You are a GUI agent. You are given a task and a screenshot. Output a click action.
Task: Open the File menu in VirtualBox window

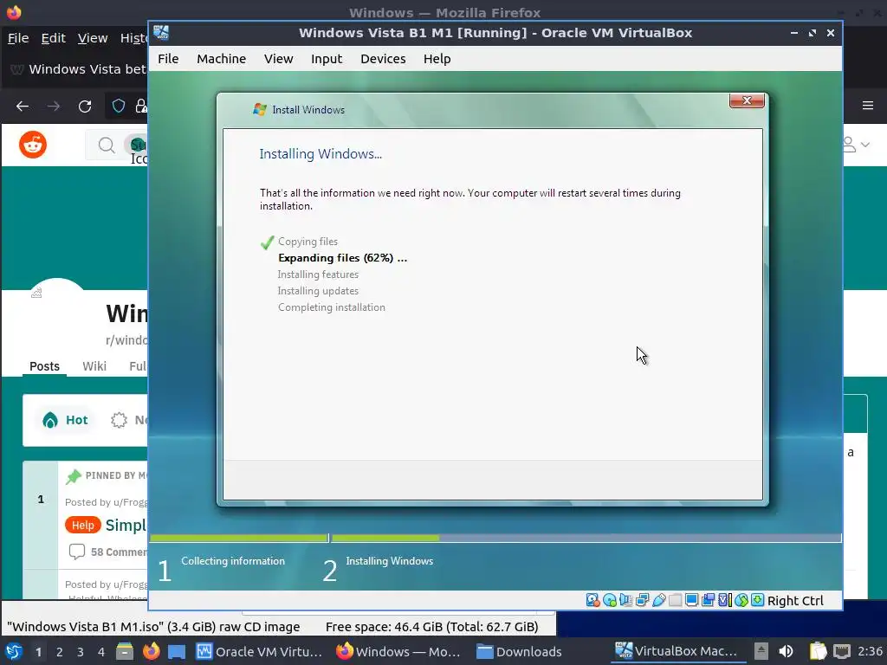168,59
